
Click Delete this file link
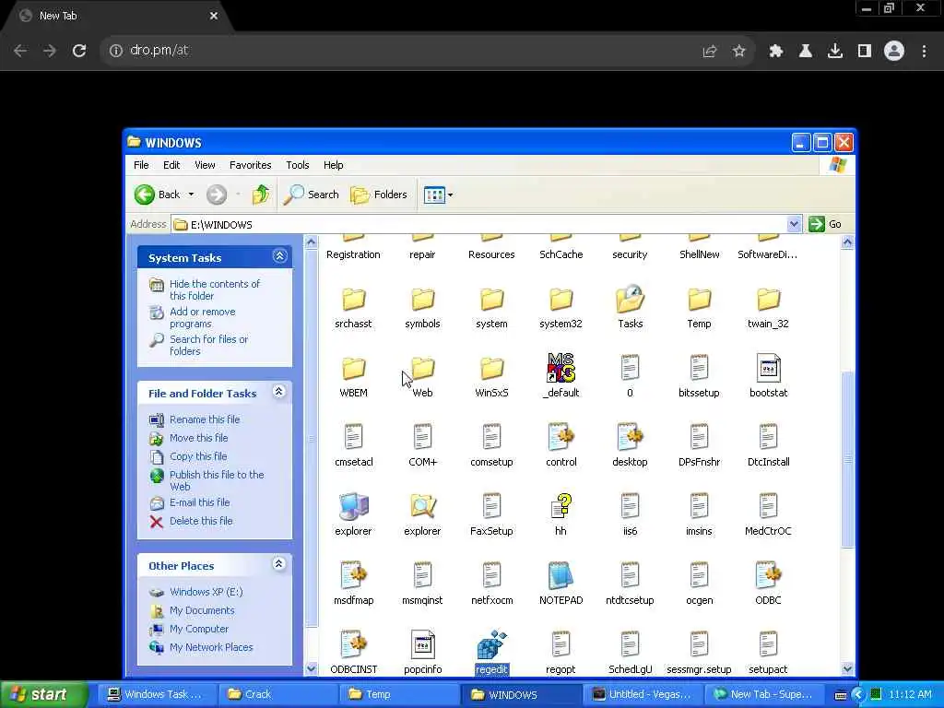[201, 521]
